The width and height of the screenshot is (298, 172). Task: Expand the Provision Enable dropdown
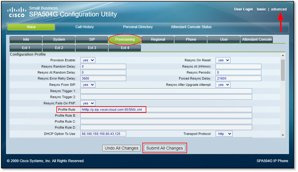click(88, 60)
